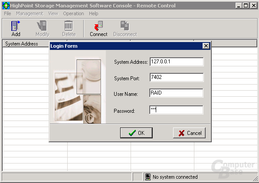Screen dimensions: 259x183
Task: Click the Connect toolbar icon
Action: click(x=98, y=28)
